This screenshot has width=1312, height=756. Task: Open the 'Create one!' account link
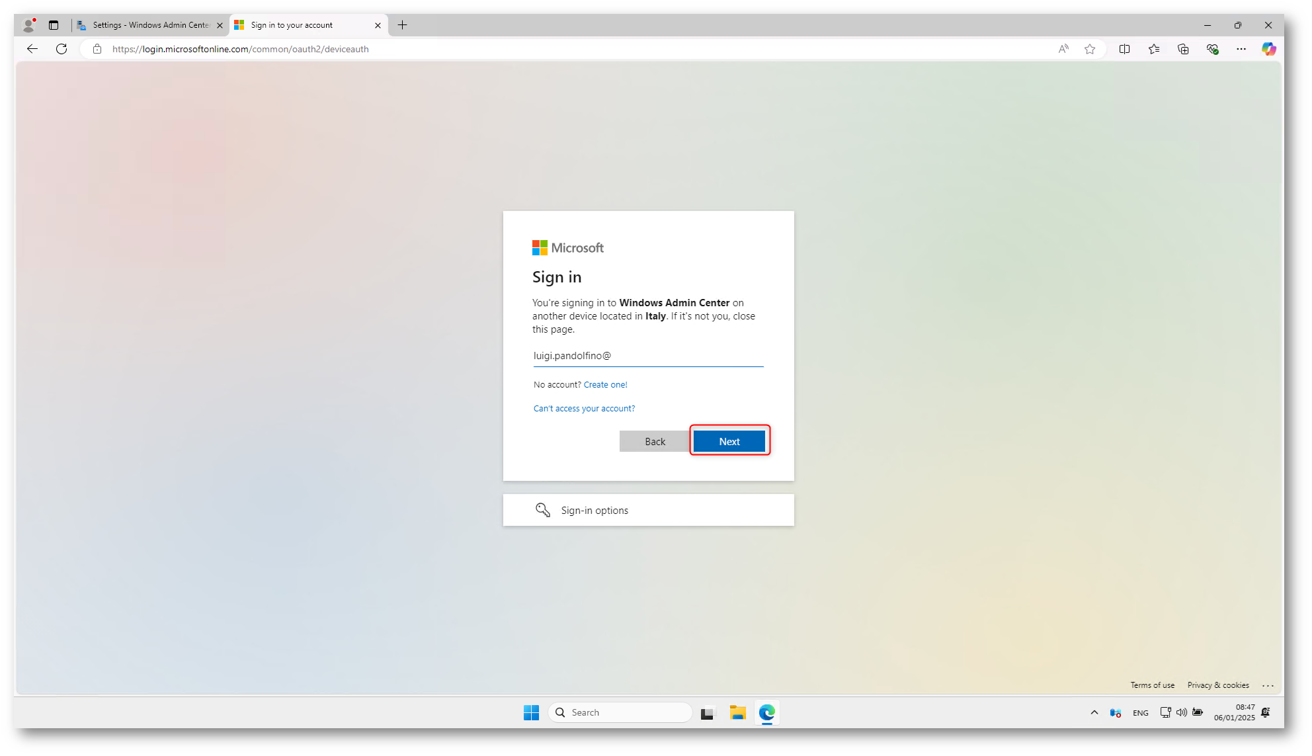pos(605,384)
